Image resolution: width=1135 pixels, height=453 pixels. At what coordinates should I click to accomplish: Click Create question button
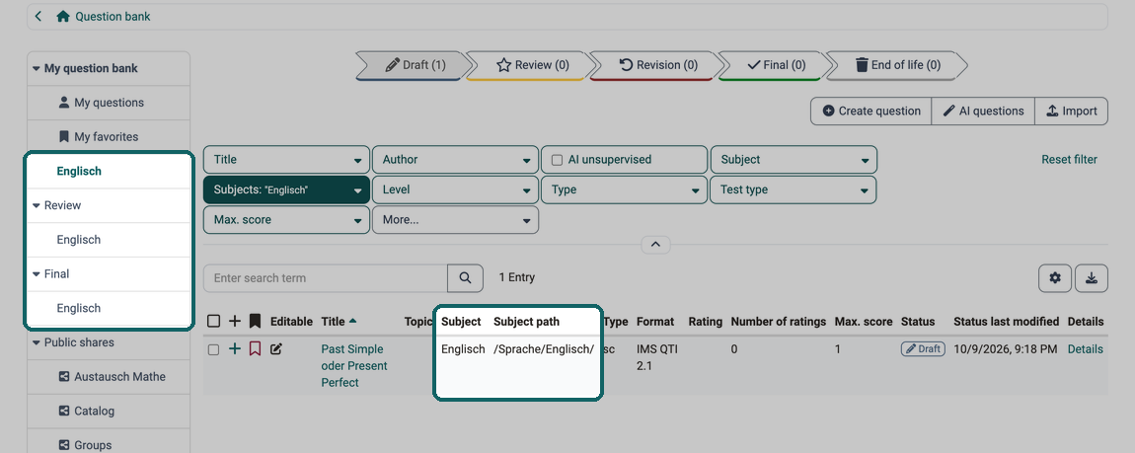pyautogui.click(x=870, y=112)
